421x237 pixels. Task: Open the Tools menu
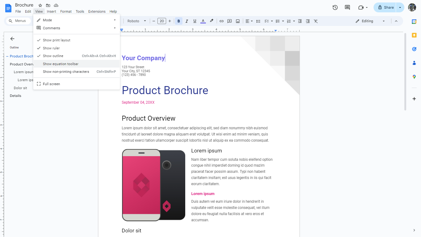80,11
